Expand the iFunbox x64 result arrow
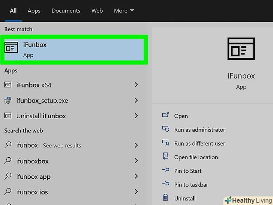Viewport: 273px width, 205px height. [136, 85]
